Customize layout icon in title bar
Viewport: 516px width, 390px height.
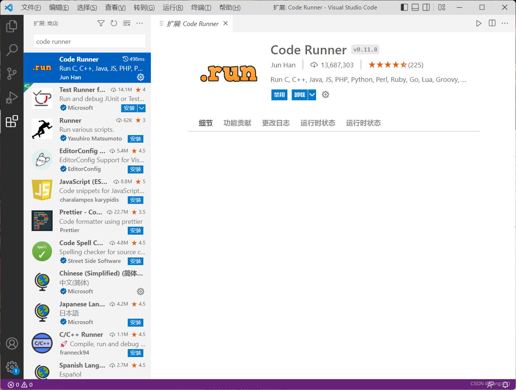click(442, 7)
